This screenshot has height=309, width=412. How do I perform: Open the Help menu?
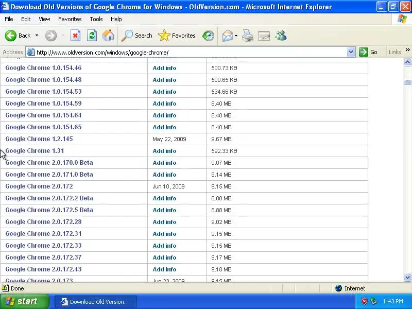point(116,19)
